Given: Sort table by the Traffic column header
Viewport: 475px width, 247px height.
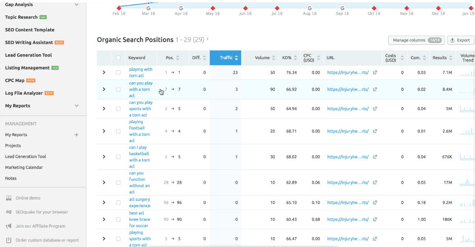Looking at the screenshot, I should coord(226,58).
